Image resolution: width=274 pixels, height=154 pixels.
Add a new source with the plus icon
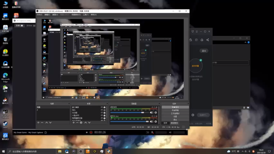[x=74, y=123]
